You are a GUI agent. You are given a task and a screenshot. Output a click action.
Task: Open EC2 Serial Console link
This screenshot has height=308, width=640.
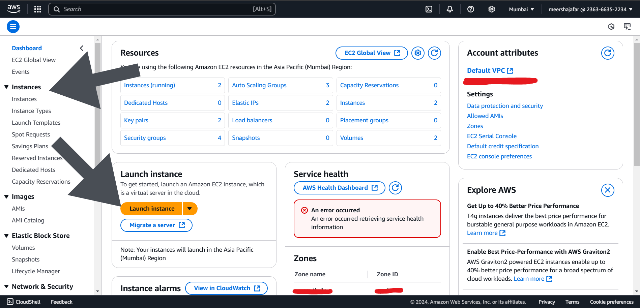[492, 136]
